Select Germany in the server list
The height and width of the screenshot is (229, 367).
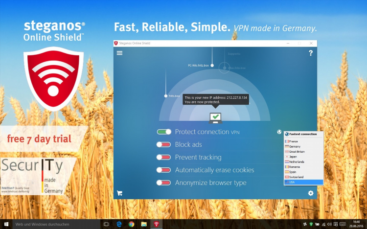[x=303, y=147]
